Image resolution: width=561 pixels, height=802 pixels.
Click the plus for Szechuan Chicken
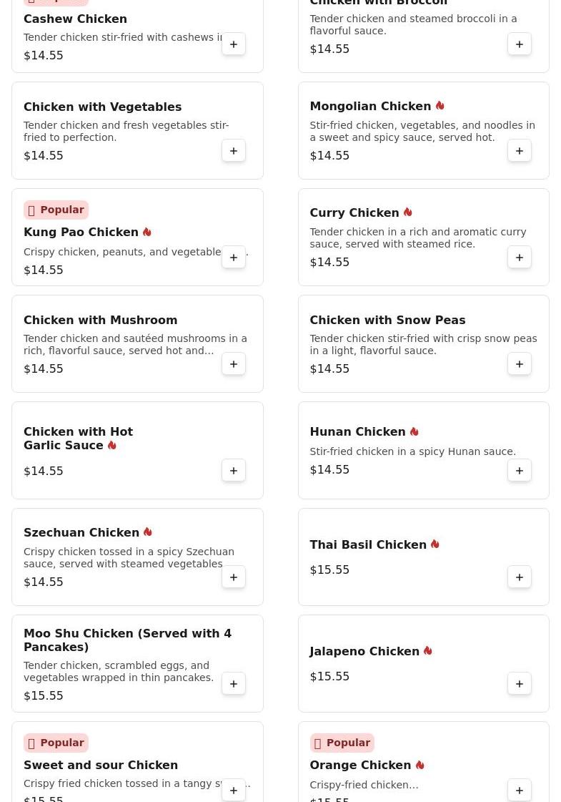click(x=234, y=577)
